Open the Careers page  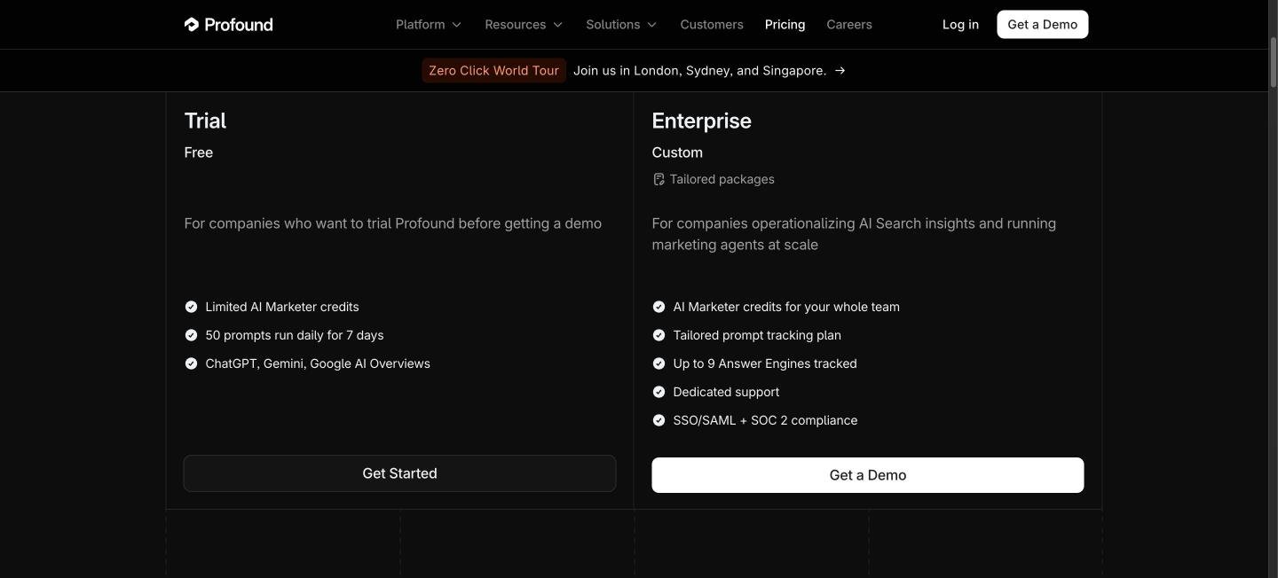(849, 25)
